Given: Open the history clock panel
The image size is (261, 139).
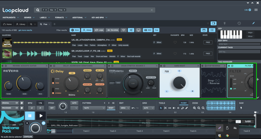Looking at the screenshot, I should 239,23.
